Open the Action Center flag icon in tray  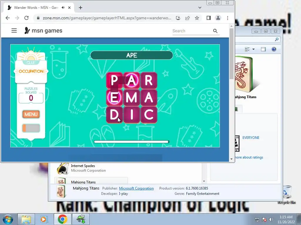tap(264, 219)
